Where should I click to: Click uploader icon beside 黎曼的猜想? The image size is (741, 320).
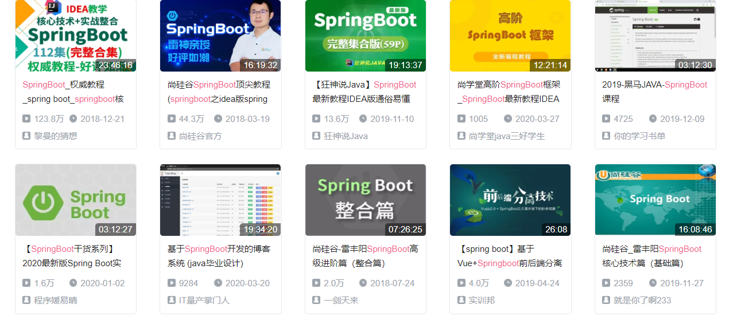(x=26, y=136)
